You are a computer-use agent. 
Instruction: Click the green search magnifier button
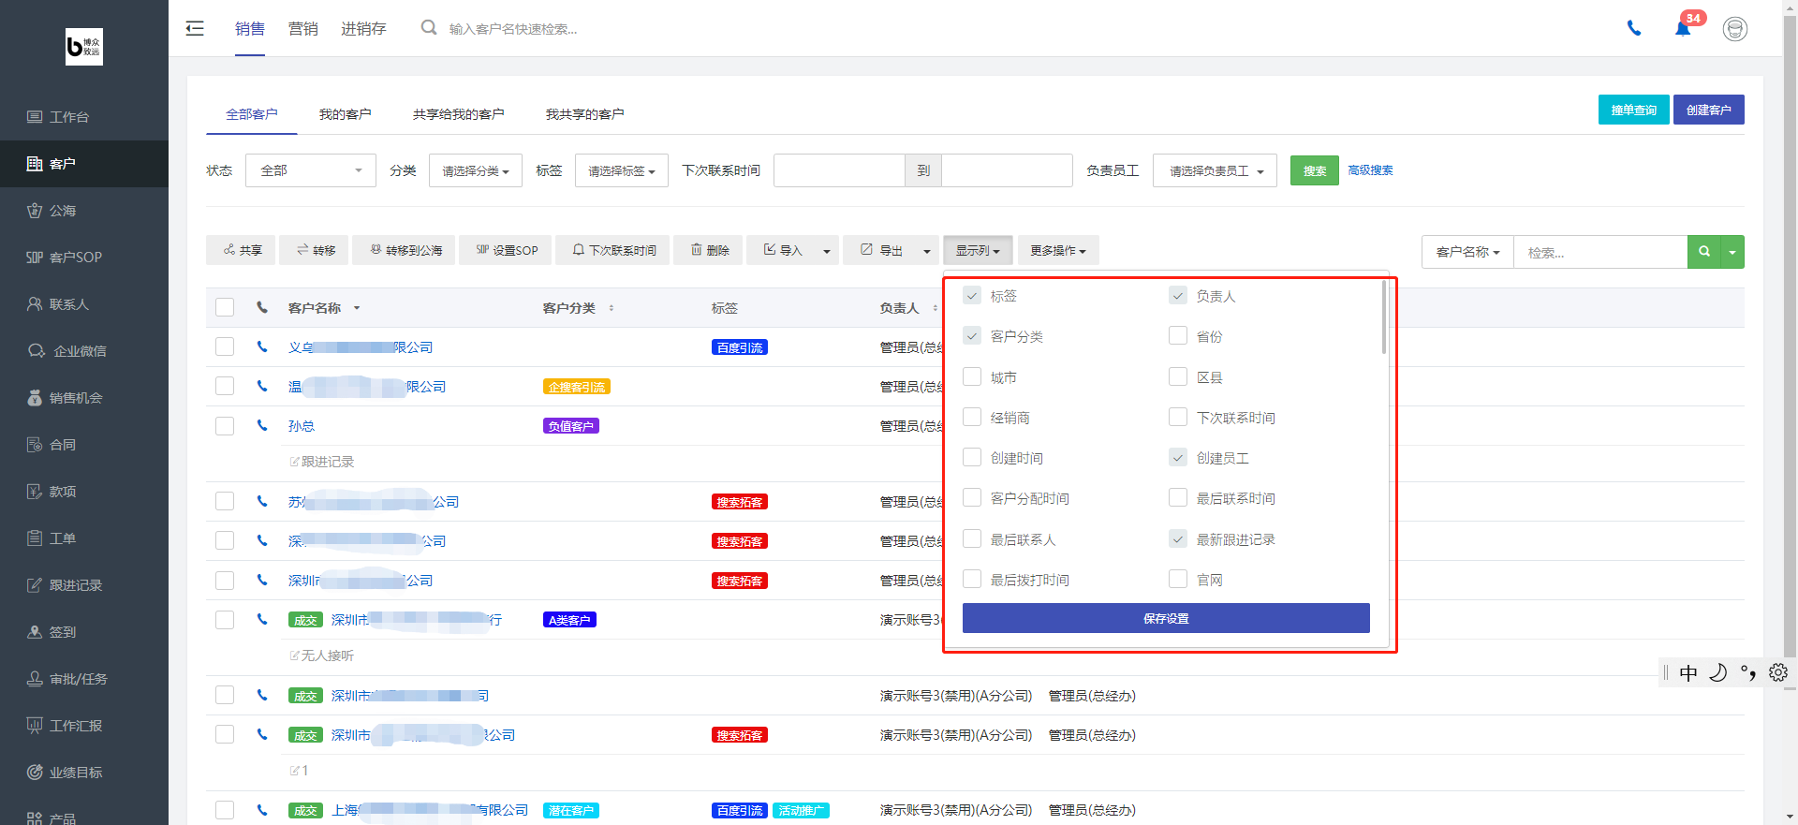point(1704,252)
